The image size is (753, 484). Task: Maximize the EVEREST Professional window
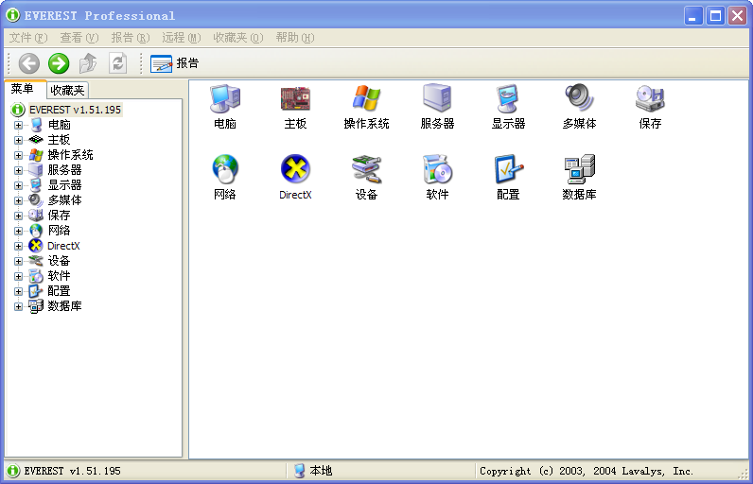(x=715, y=16)
